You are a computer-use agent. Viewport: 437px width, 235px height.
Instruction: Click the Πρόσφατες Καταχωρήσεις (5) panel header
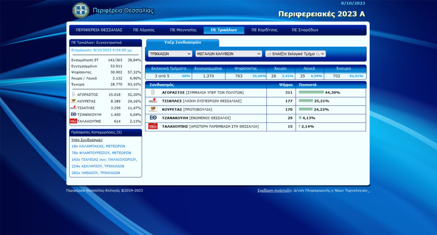click(x=106, y=133)
